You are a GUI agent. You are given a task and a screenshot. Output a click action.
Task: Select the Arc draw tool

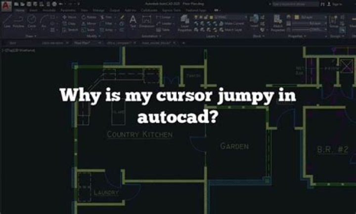(x=44, y=21)
